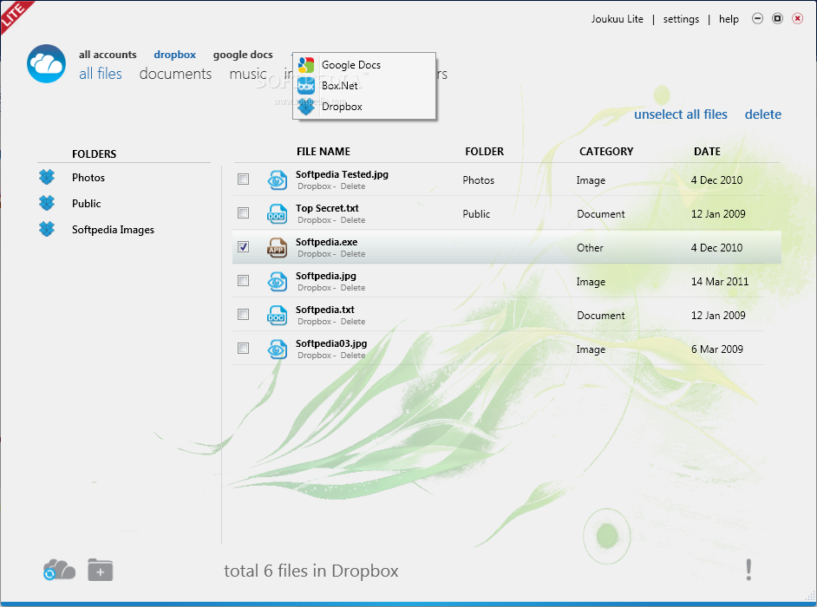Click DOC file icon for Softpedia.txt
The height and width of the screenshot is (607, 817).
[x=277, y=316]
